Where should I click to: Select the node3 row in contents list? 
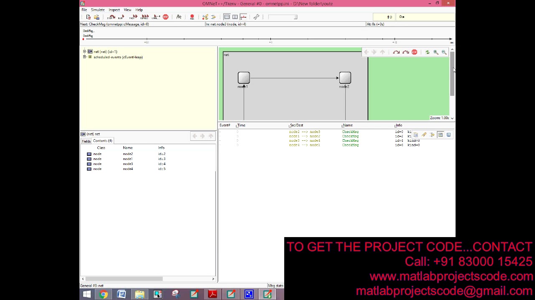148,164
